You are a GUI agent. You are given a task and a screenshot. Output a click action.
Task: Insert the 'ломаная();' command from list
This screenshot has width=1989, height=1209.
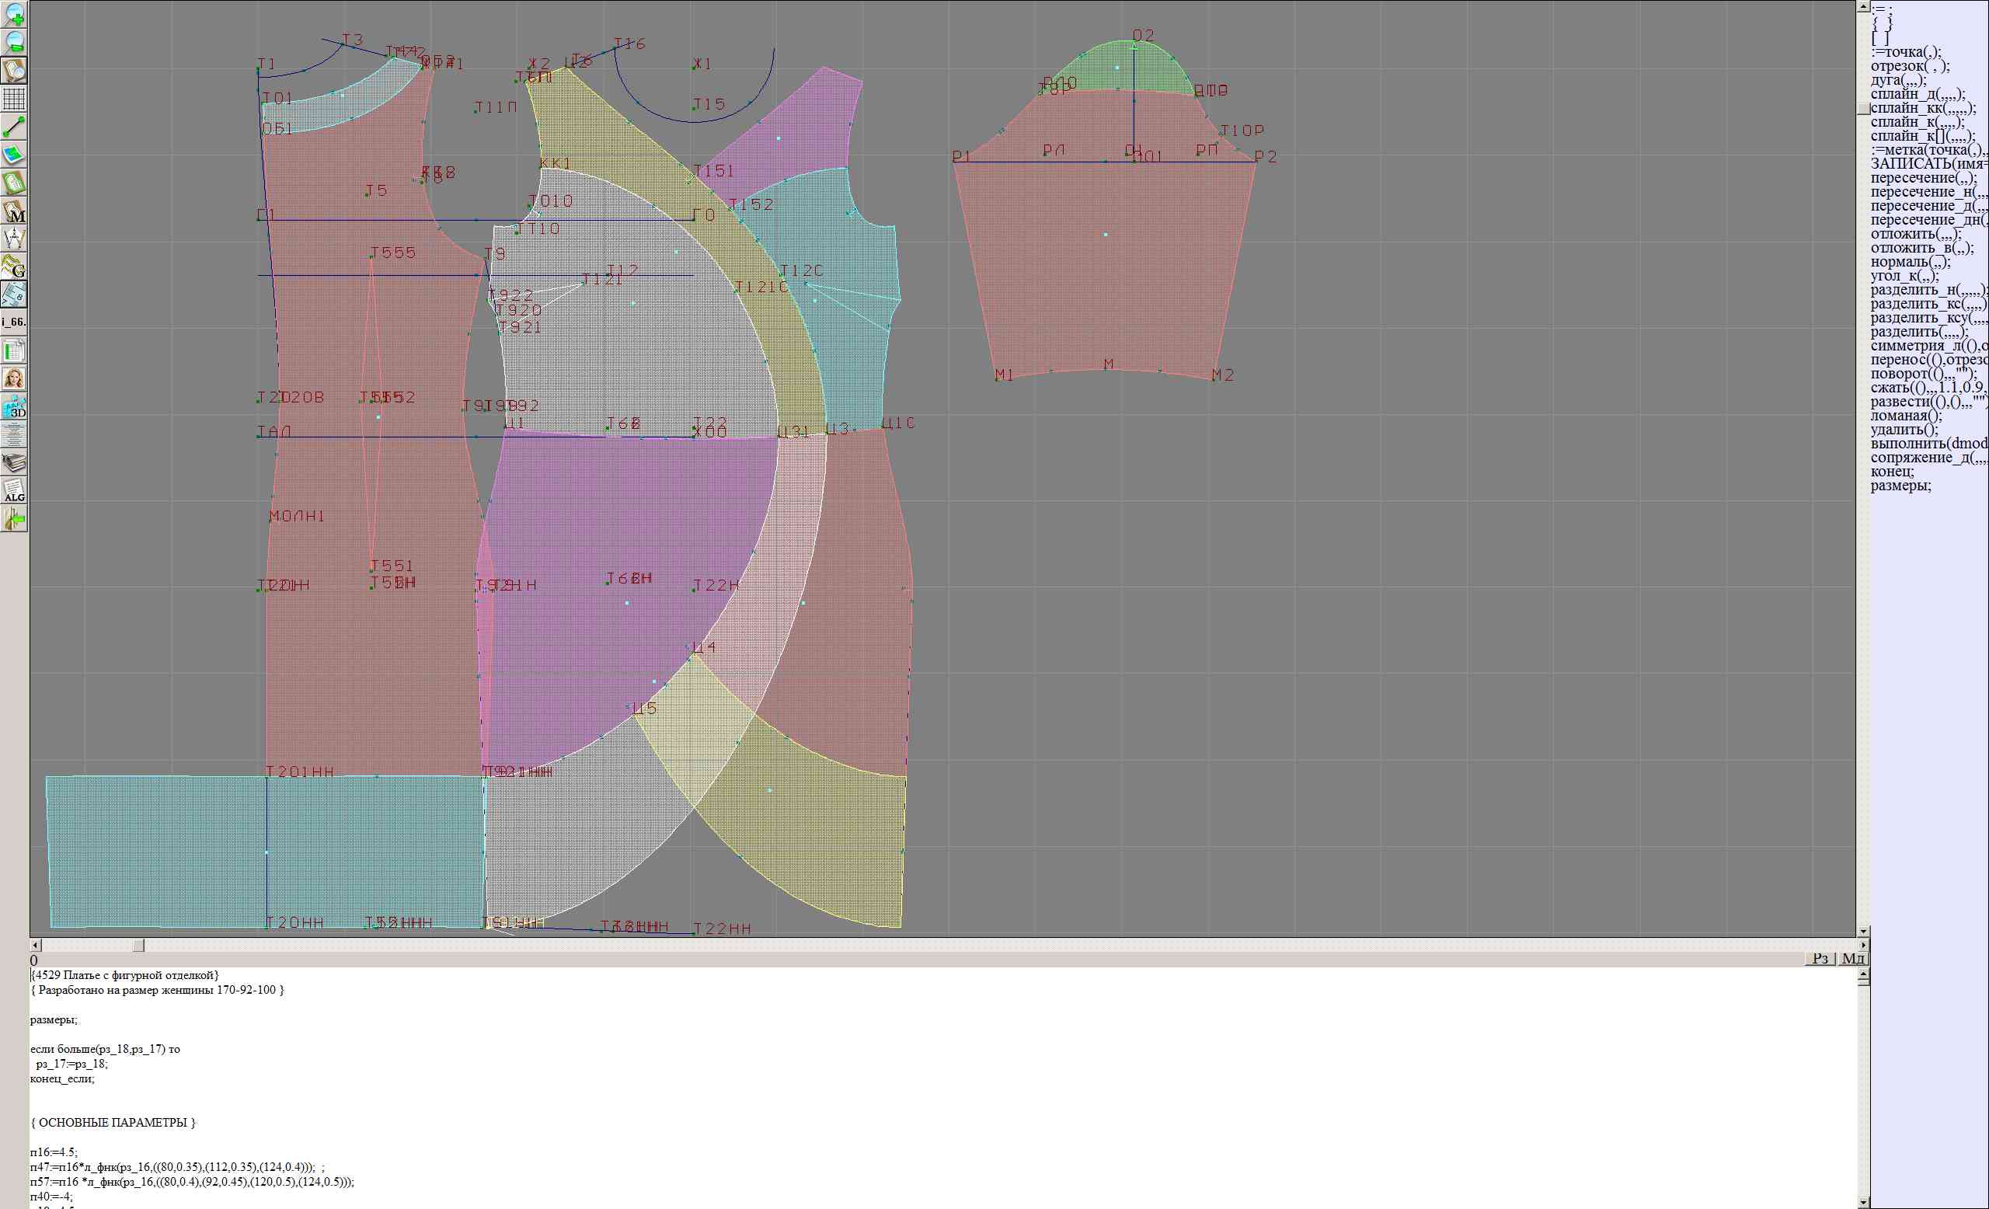pyautogui.click(x=1906, y=416)
